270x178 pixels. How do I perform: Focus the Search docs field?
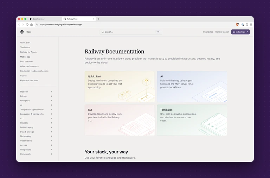(x=131, y=32)
